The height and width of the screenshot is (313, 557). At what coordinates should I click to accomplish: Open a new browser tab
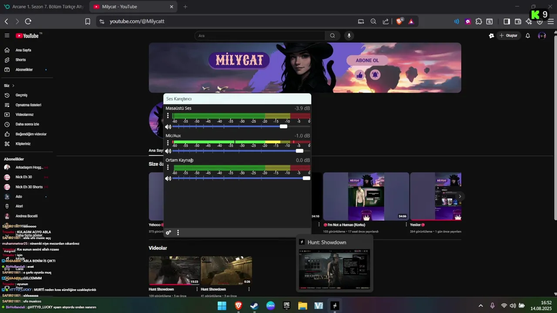(x=185, y=7)
